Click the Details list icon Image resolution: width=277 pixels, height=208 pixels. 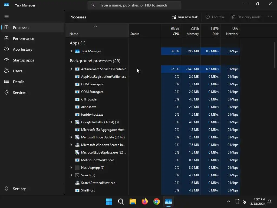[x=6, y=82]
